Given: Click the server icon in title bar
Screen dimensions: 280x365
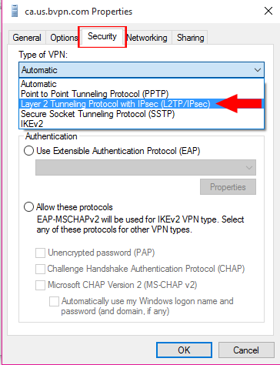Looking at the screenshot, I should 15,12.
